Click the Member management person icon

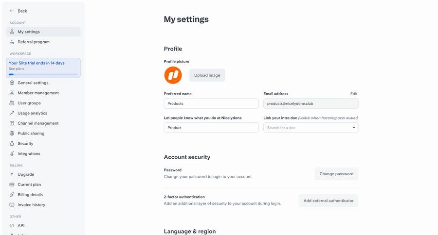12,93
